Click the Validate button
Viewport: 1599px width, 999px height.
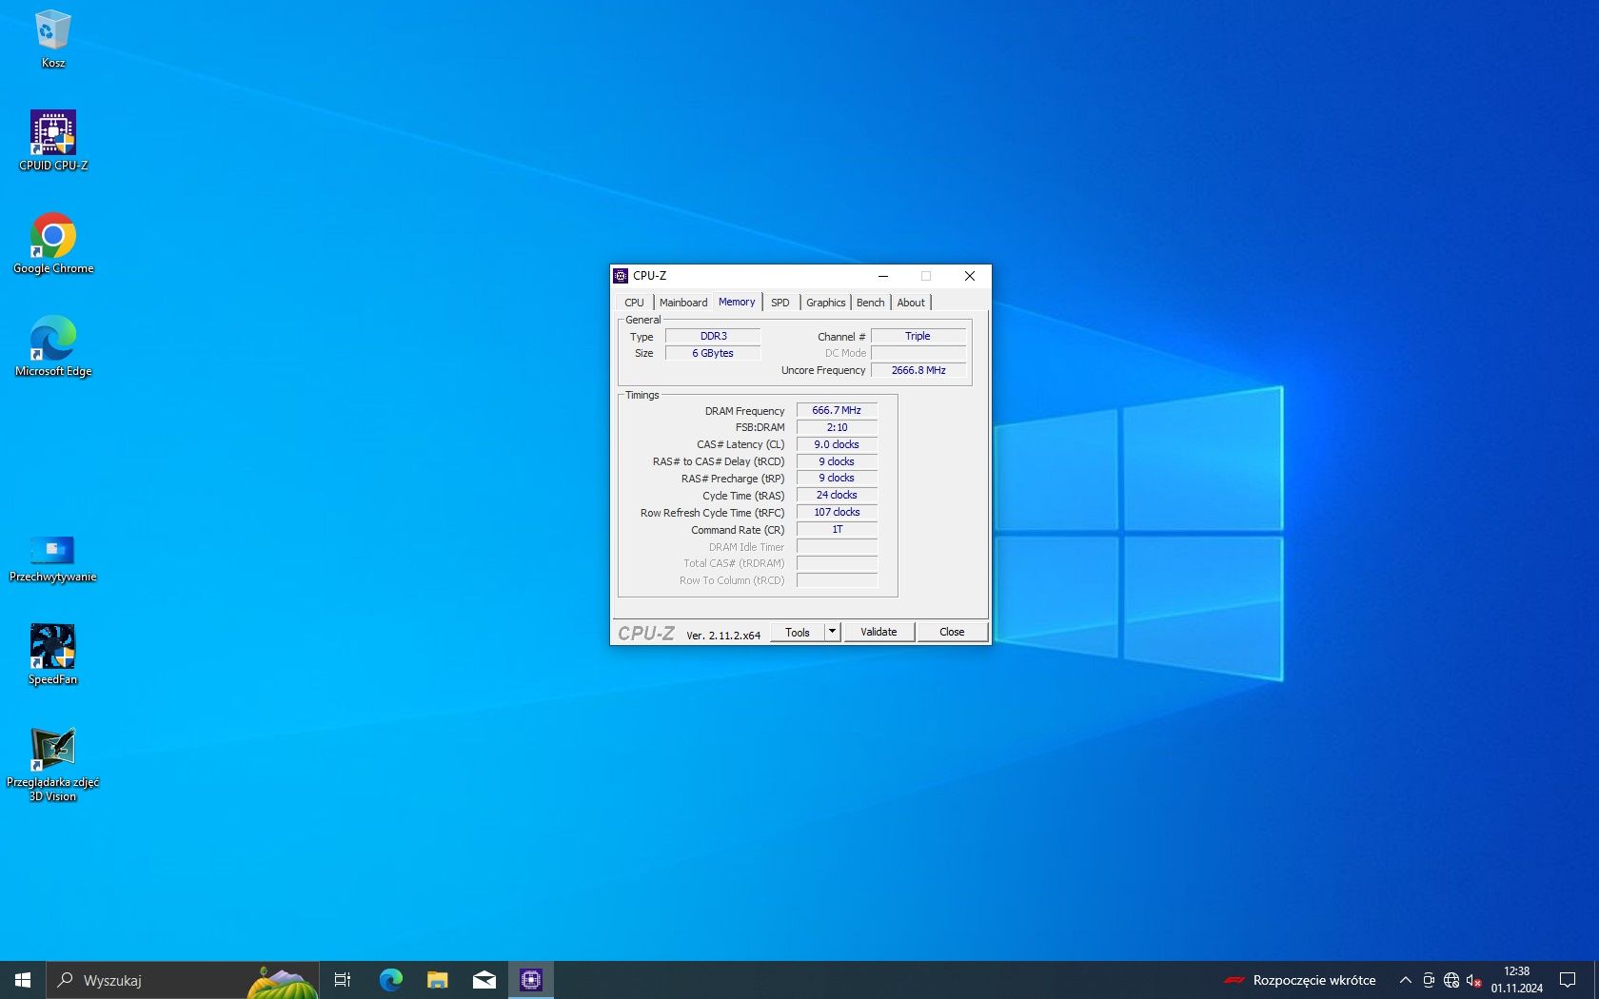878,632
